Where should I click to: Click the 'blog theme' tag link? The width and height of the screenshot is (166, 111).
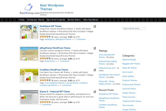coord(50,61)
